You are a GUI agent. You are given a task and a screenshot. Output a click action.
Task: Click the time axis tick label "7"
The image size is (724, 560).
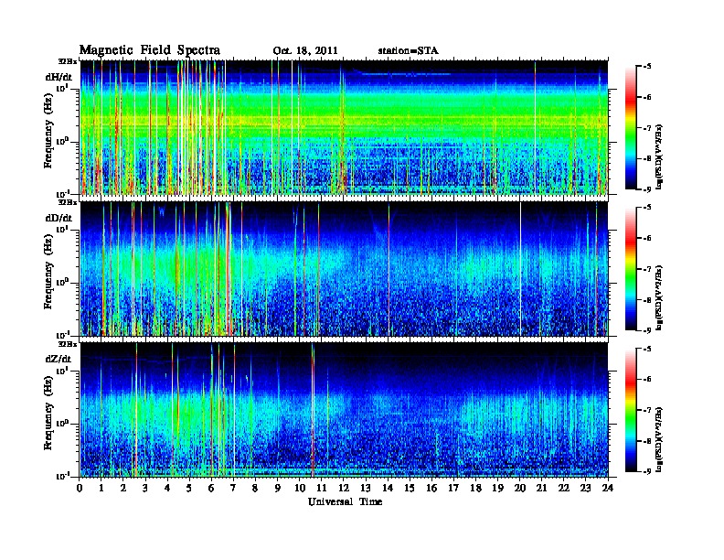coord(234,488)
